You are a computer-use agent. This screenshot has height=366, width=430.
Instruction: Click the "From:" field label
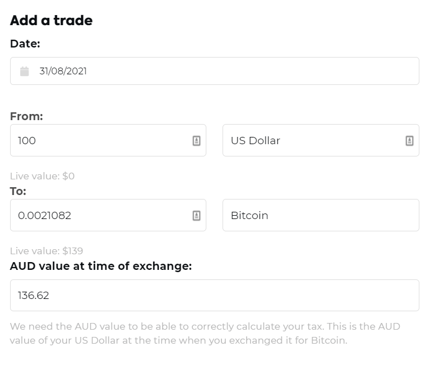tap(26, 116)
